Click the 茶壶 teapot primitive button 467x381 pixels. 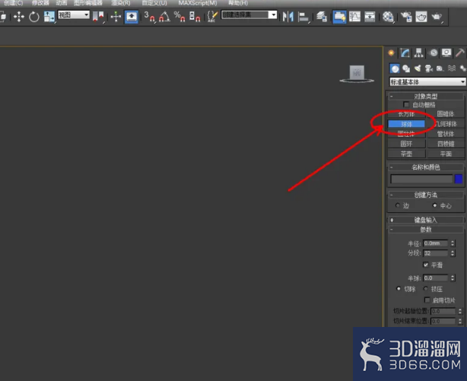tap(406, 154)
